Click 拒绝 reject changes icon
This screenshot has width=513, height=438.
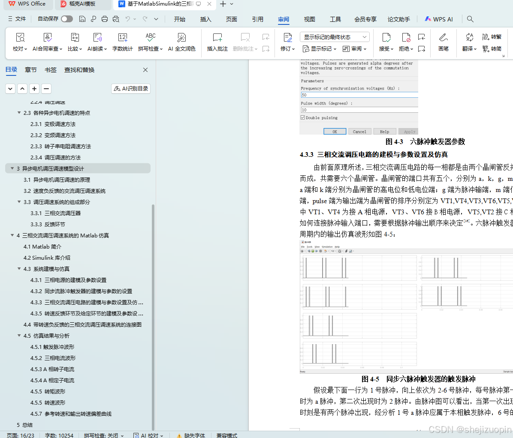click(406, 38)
